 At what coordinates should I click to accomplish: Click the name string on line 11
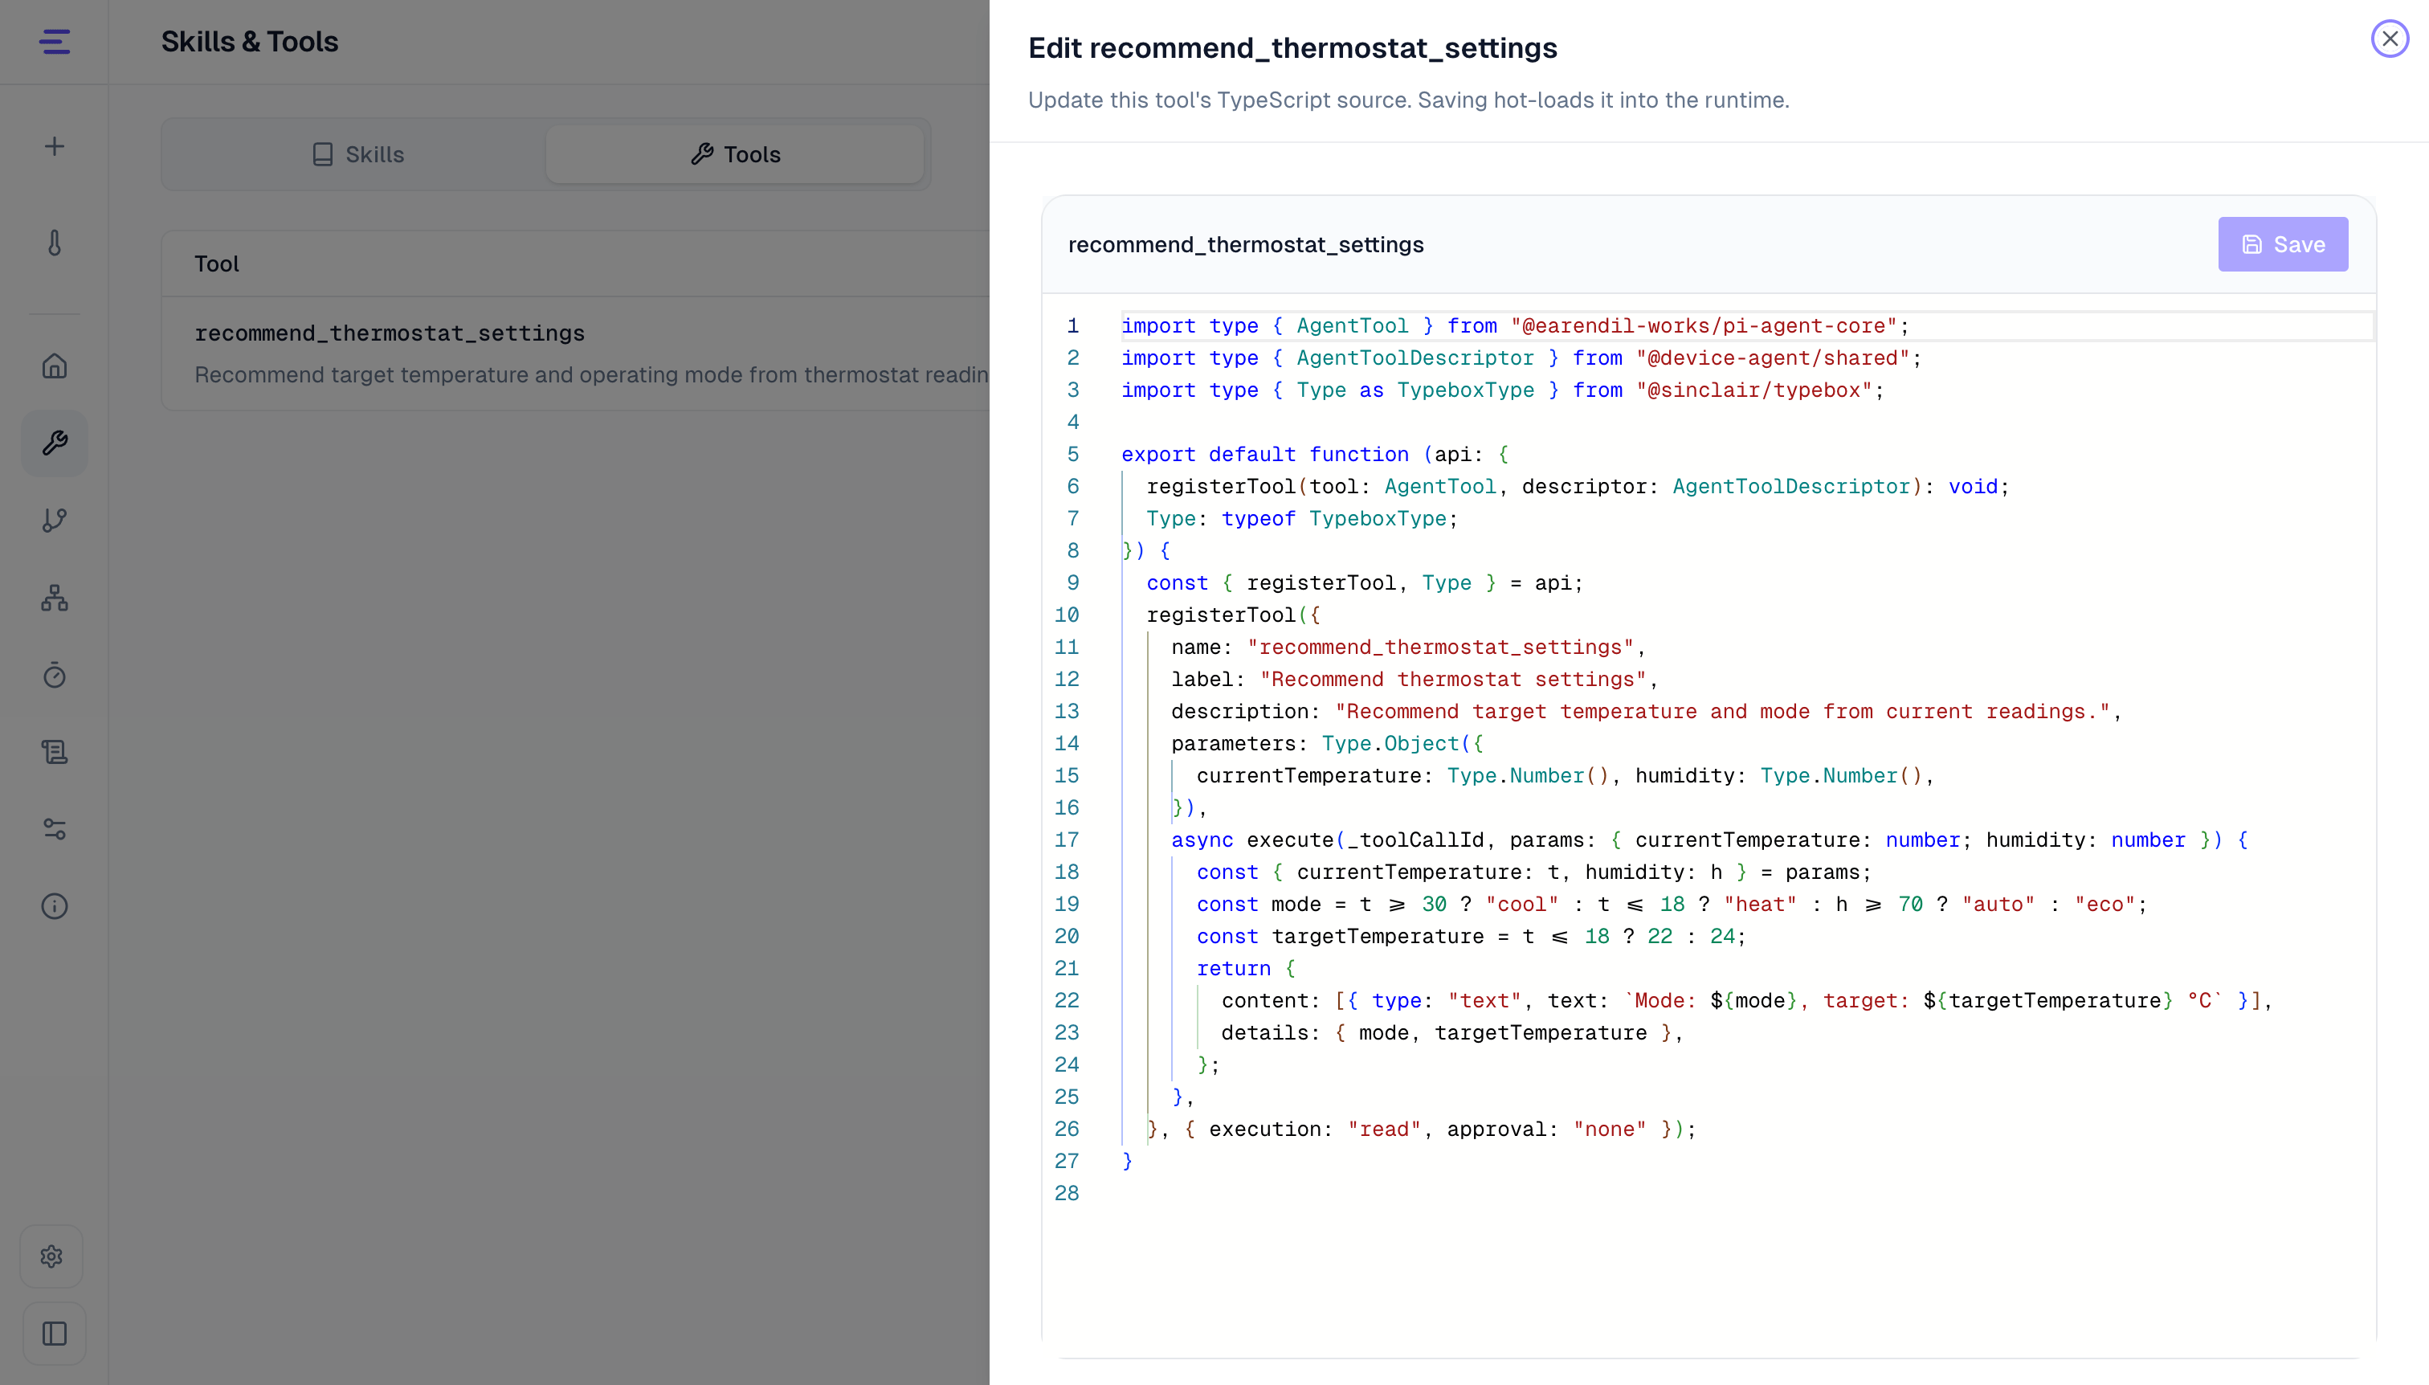tap(1441, 647)
